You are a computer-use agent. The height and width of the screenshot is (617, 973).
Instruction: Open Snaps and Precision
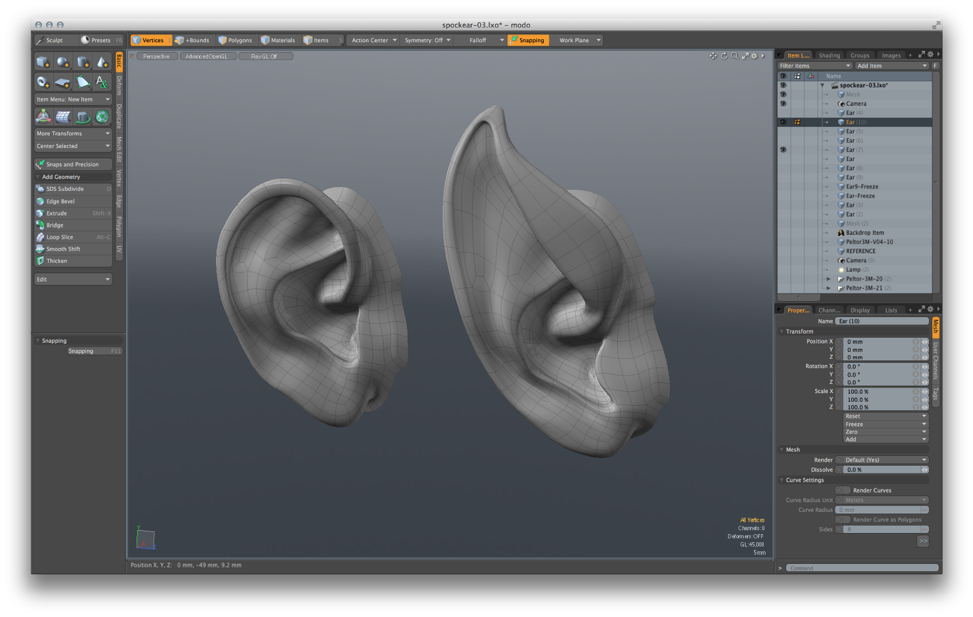73,165
